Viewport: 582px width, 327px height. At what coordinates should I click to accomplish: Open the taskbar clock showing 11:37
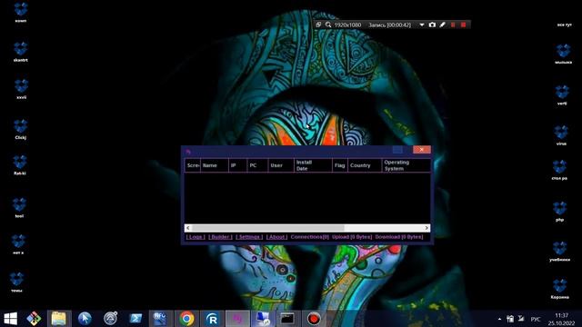[x=562, y=319]
